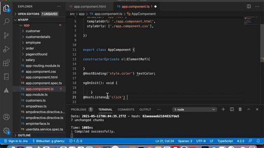The image size is (264, 148).
Task: Open Explorer more actions ellipsis
Action: coord(59,7)
